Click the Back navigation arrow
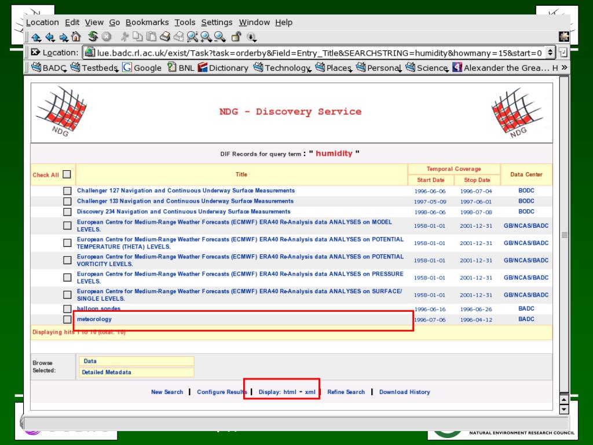The width and height of the screenshot is (593, 445). click(x=49, y=38)
